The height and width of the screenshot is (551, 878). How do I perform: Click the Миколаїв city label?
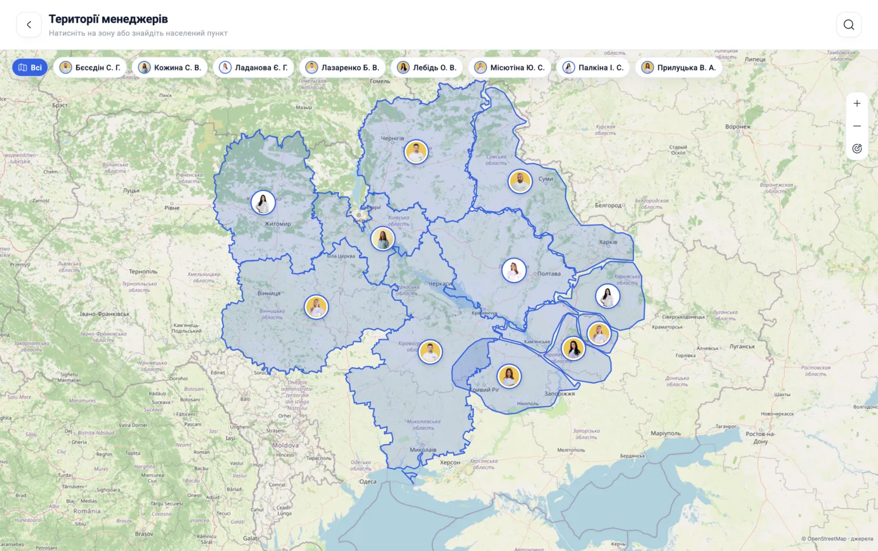click(423, 450)
